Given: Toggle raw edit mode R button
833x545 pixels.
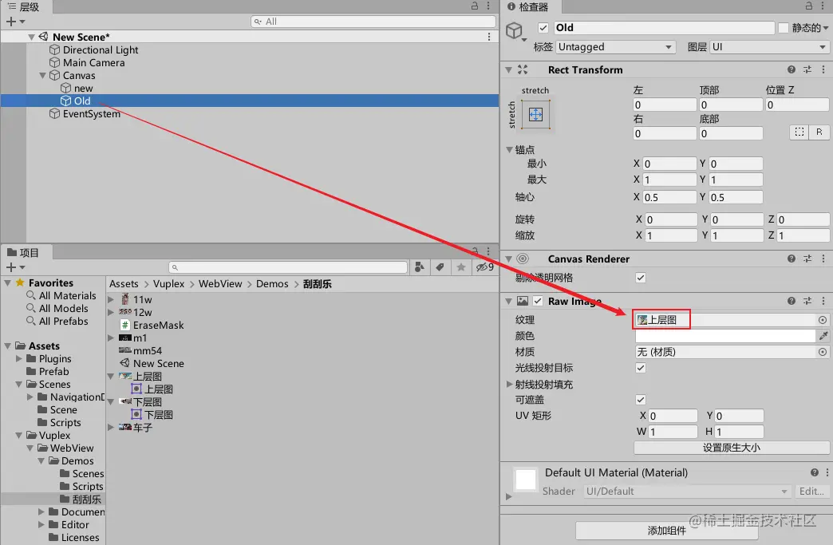Looking at the screenshot, I should pyautogui.click(x=819, y=132).
